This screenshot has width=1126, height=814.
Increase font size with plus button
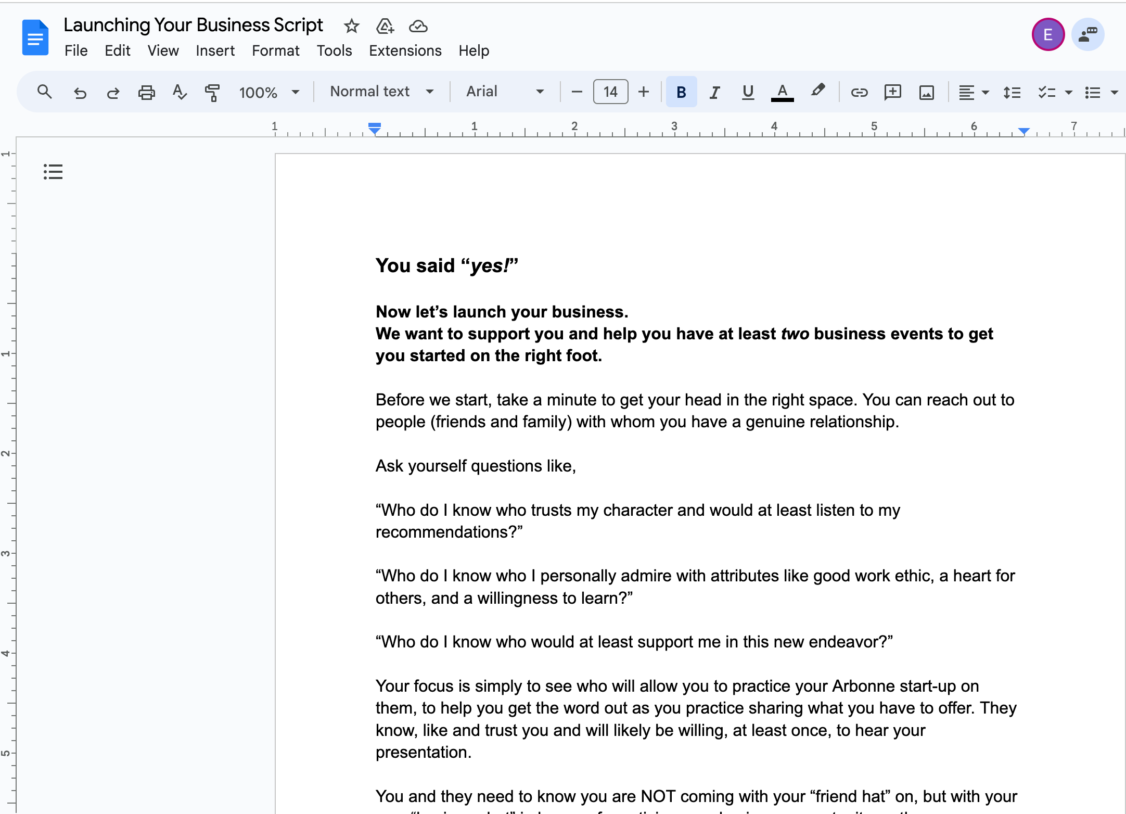644,92
